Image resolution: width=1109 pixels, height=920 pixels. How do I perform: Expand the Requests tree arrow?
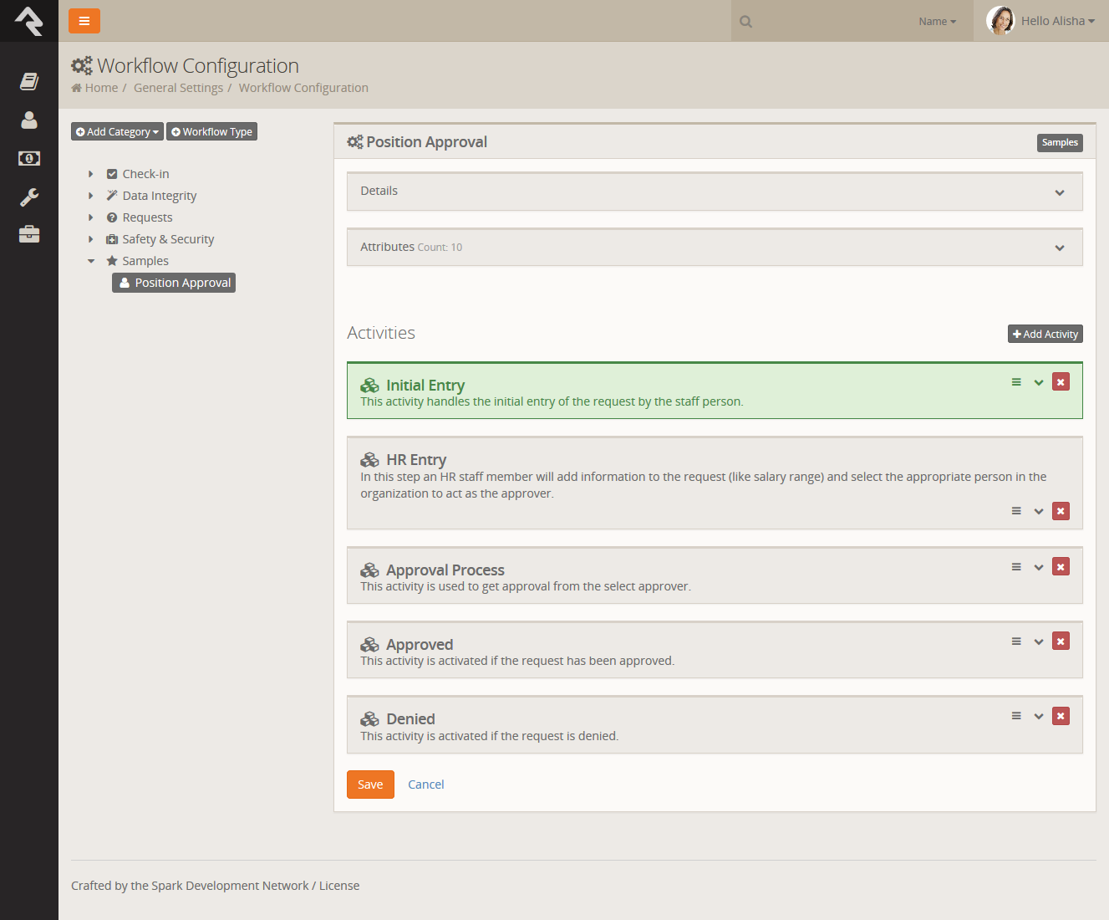(x=90, y=217)
